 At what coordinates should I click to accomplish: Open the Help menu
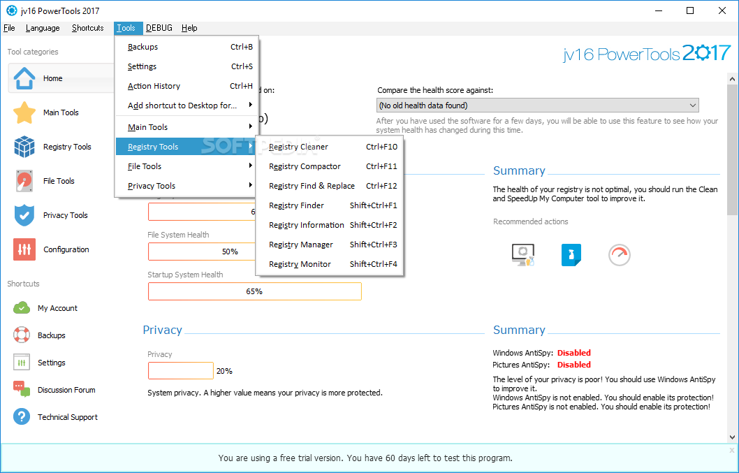(x=189, y=28)
